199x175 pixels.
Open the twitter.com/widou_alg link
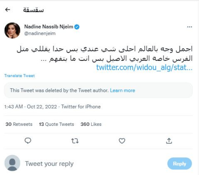coord(144,67)
